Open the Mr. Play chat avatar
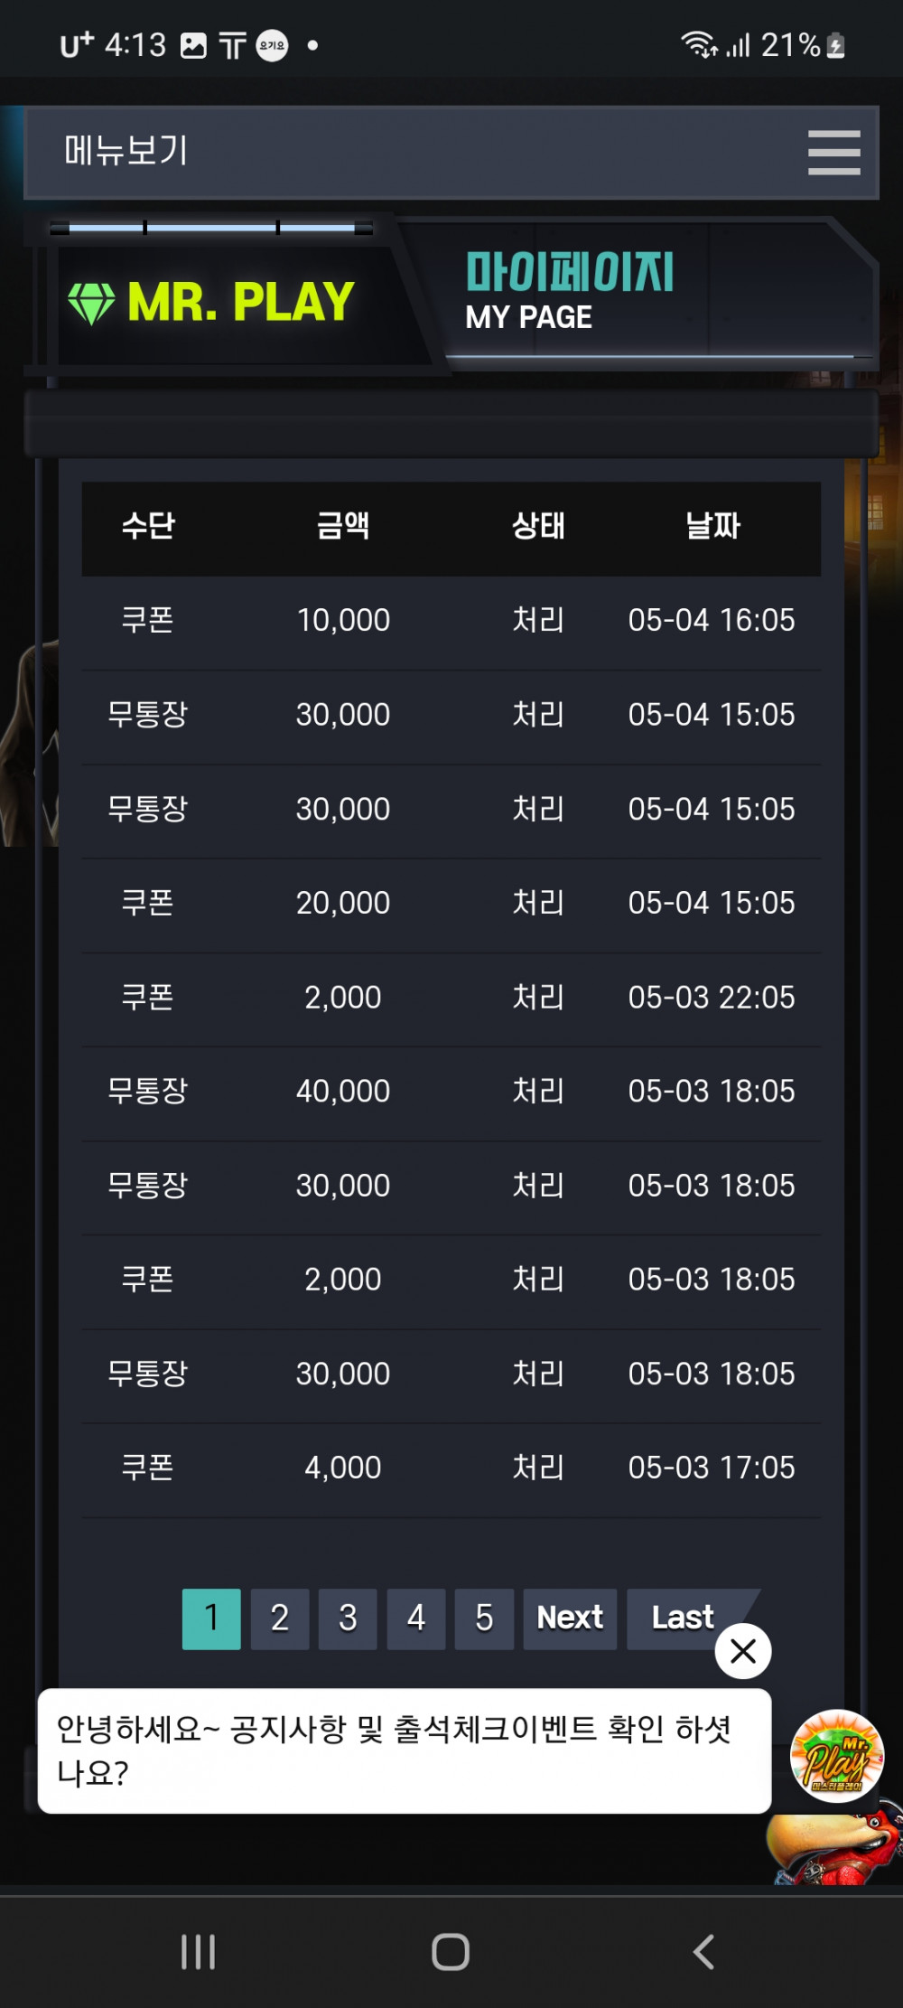 point(836,1756)
